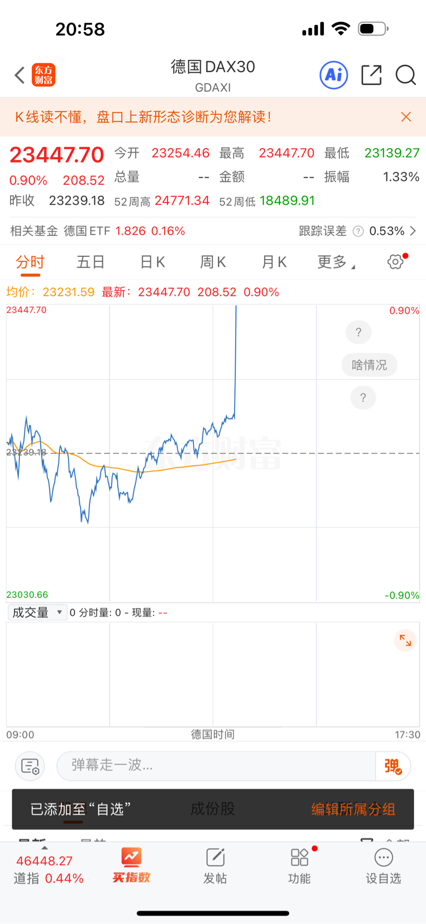Screen dimensions: 426x924
Task: Tap the back arrow icon
Action: (x=20, y=75)
